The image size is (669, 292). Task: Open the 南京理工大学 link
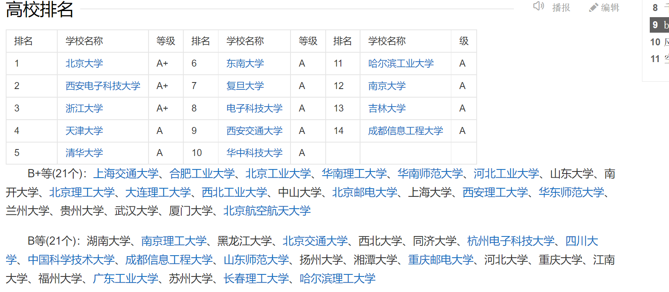(174, 241)
